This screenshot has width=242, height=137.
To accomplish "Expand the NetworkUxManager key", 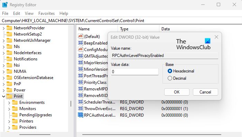I will (3, 41).
